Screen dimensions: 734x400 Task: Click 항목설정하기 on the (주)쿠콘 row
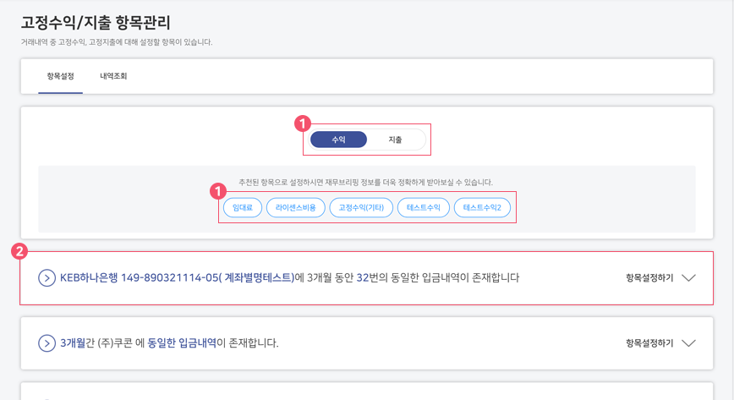tap(649, 343)
